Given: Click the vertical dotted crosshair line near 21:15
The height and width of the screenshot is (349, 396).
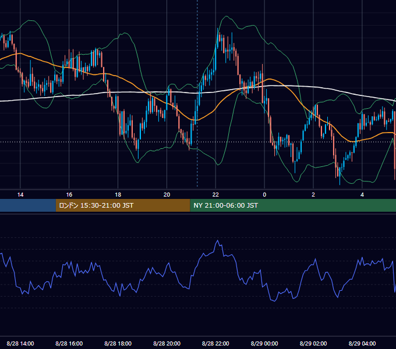Looking at the screenshot, I should (197, 95).
